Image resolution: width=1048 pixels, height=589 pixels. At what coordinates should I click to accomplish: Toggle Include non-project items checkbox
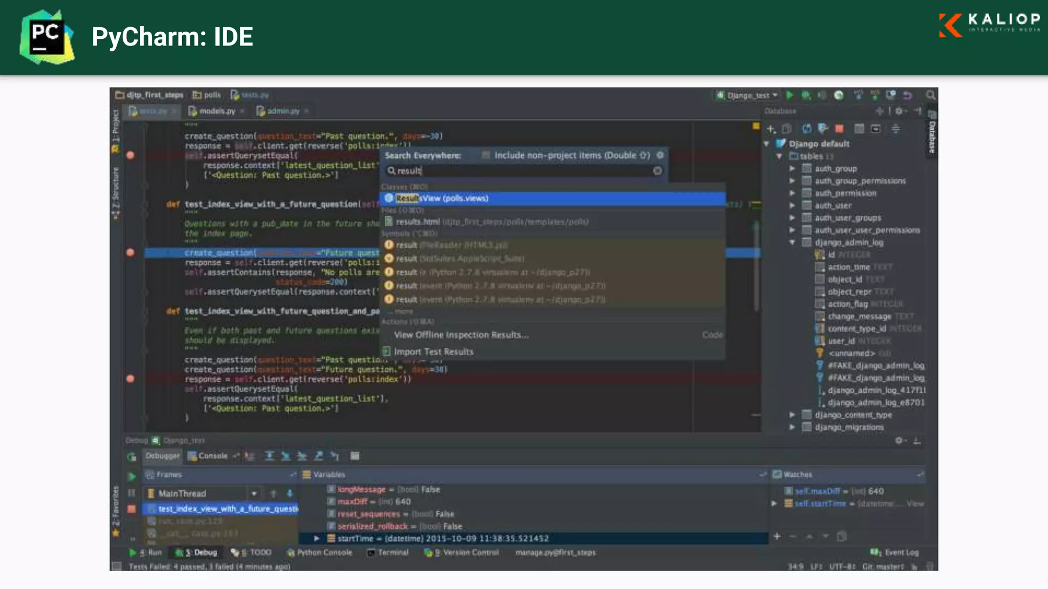click(x=486, y=155)
